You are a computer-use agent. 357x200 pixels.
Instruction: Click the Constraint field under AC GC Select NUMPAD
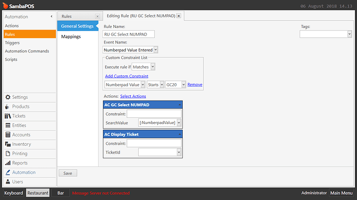click(154, 114)
